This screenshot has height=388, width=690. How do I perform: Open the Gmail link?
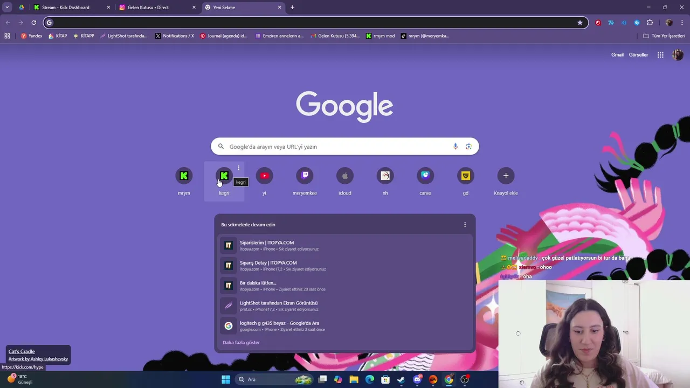click(617, 55)
